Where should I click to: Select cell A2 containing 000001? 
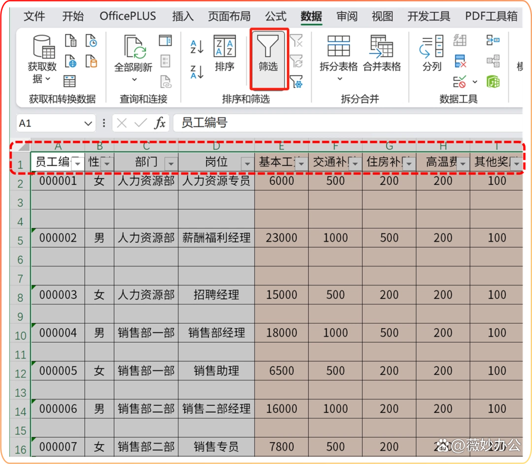(x=58, y=181)
